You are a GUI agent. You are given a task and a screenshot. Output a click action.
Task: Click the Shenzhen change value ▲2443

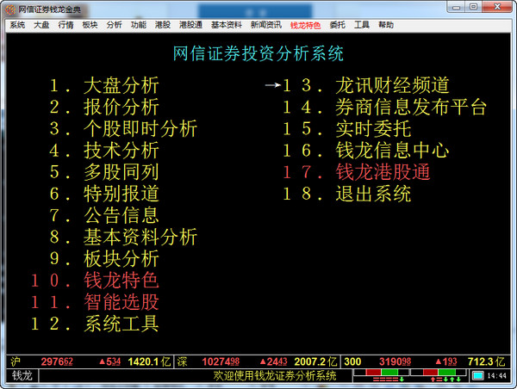click(x=273, y=361)
